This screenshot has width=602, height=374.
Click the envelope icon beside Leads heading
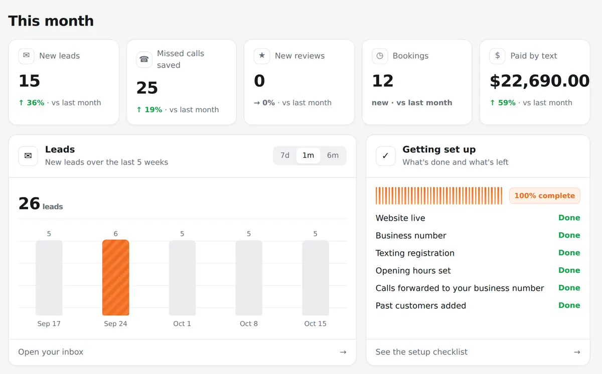coord(28,156)
